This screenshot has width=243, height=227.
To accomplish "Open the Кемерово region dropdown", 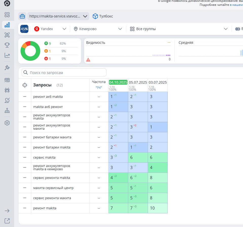I will click(98, 29).
